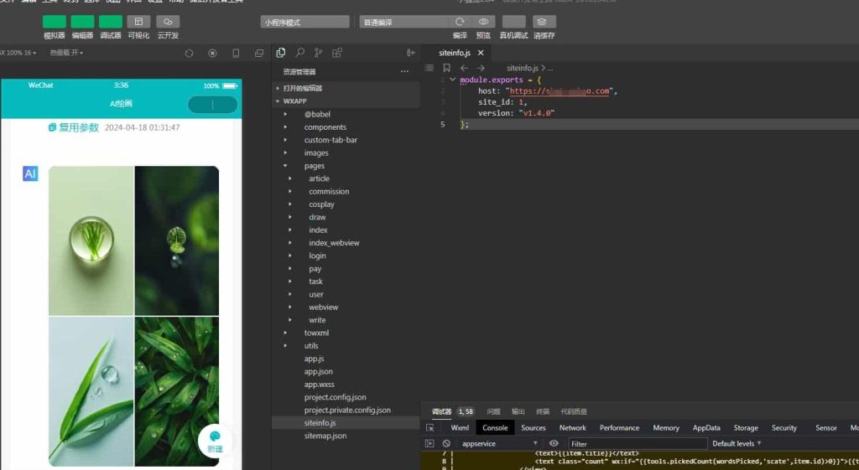Switch to the Network devtools tab

[x=572, y=428]
